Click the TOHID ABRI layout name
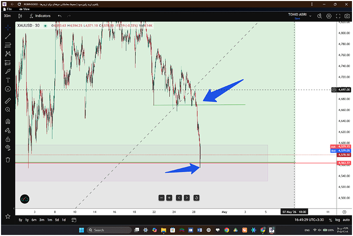 297,14
